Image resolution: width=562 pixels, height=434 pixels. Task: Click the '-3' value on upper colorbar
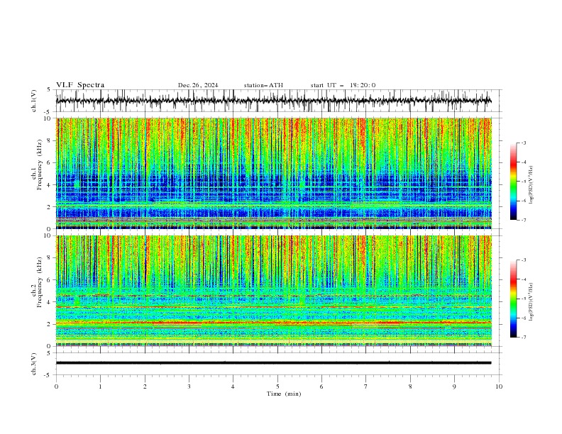point(523,143)
